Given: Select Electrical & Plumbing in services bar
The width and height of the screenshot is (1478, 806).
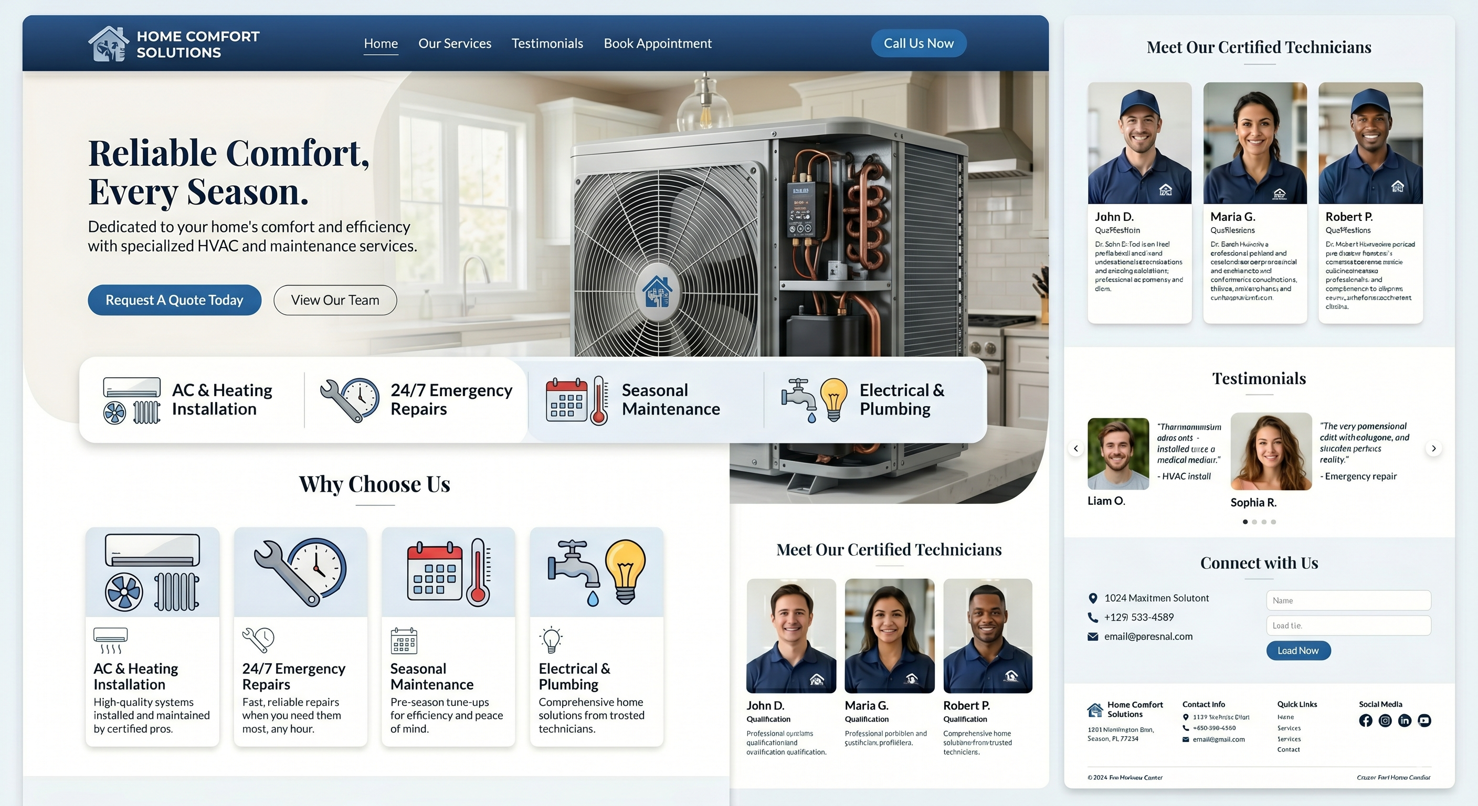Looking at the screenshot, I should pyautogui.click(x=902, y=400).
